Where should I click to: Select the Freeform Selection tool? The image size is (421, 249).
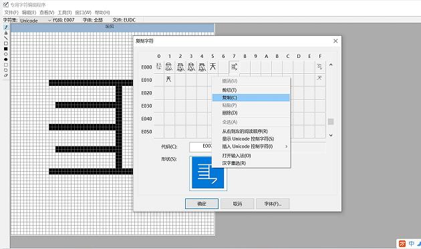(5, 70)
